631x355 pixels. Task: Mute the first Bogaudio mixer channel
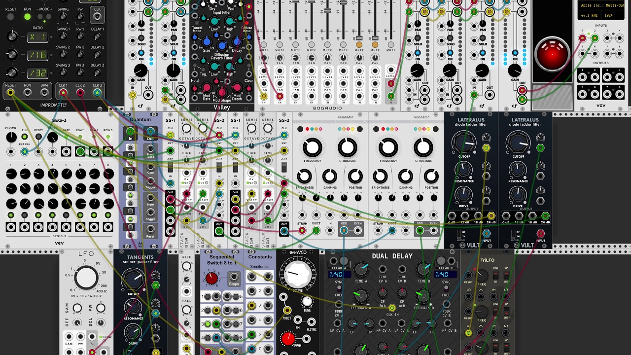264,45
